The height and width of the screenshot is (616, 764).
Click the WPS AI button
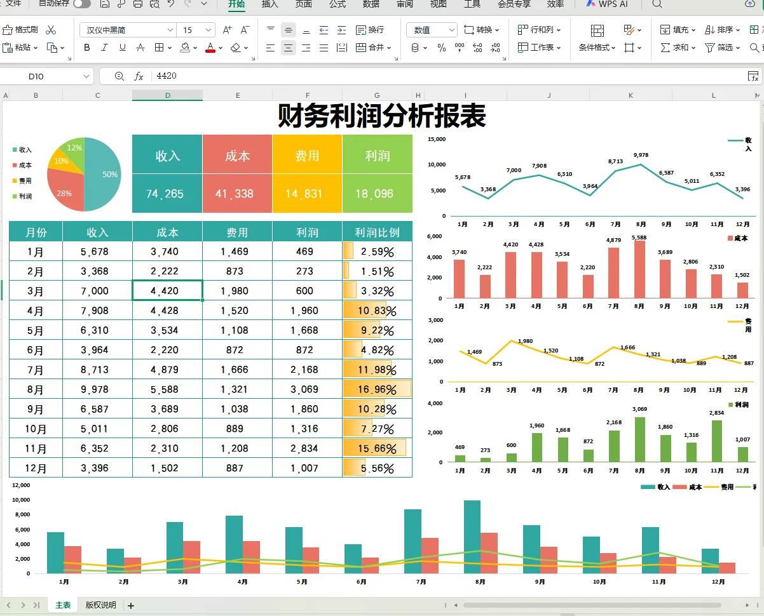[606, 4]
